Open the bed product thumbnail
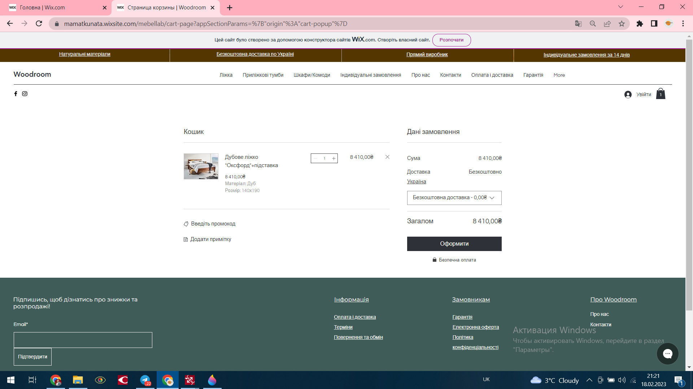 [x=201, y=166]
